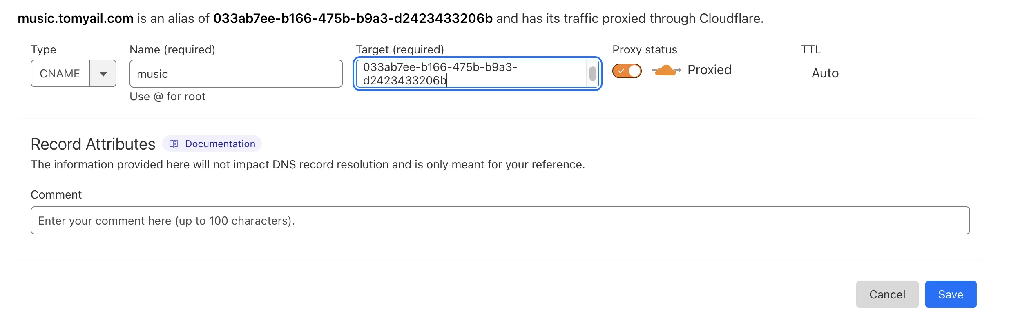Click the Proxied status label
The height and width of the screenshot is (318, 1009).
tap(709, 70)
